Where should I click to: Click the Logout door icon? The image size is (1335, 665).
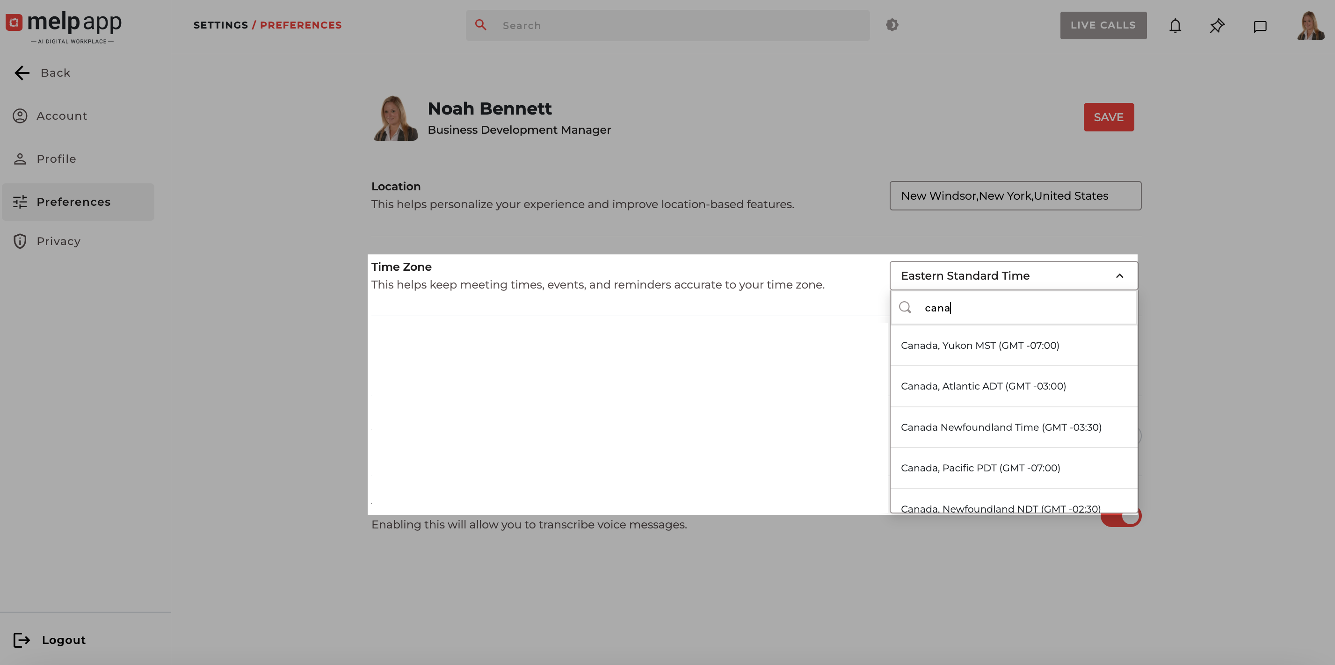[x=22, y=640]
